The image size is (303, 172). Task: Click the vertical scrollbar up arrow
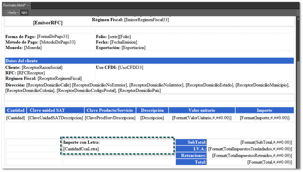click(299, 18)
